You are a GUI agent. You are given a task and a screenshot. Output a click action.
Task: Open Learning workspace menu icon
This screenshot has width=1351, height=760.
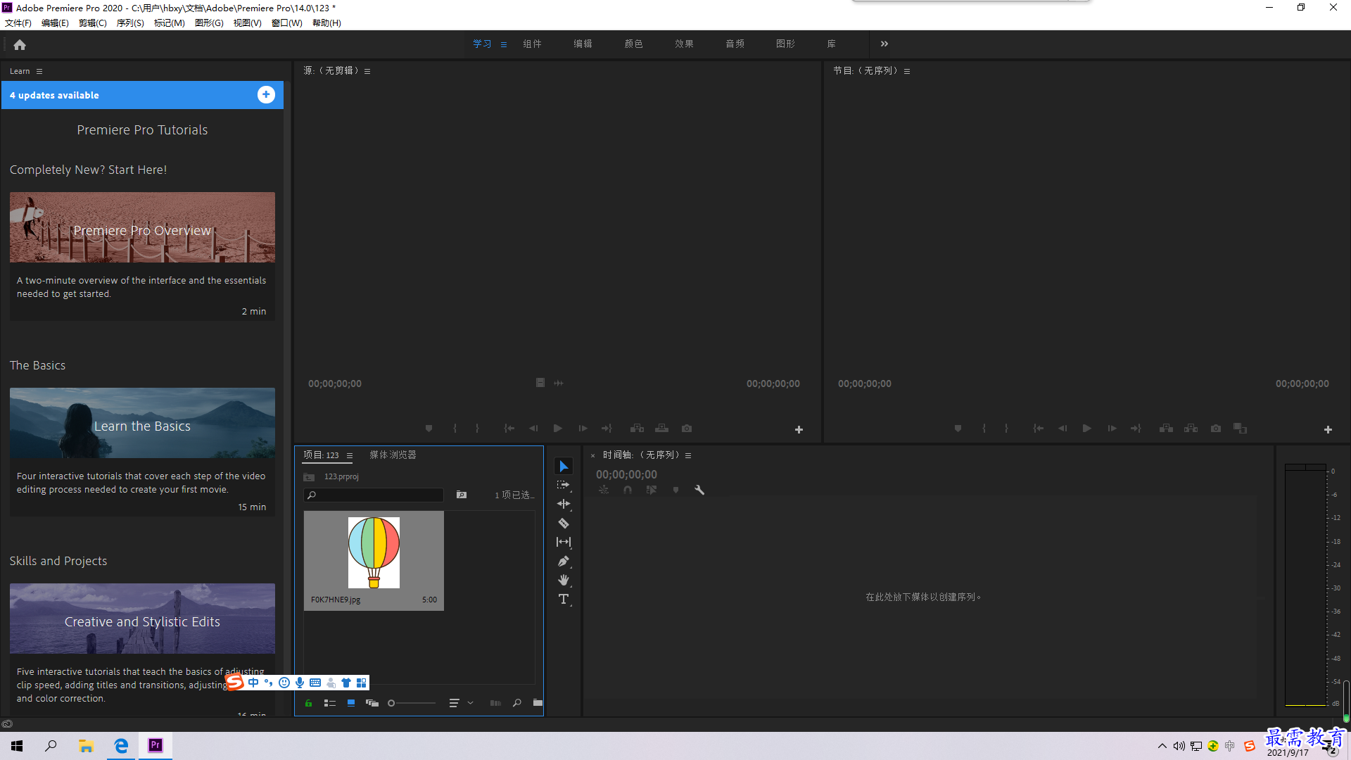(x=504, y=44)
